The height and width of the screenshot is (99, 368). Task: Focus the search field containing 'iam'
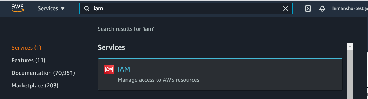186,9
